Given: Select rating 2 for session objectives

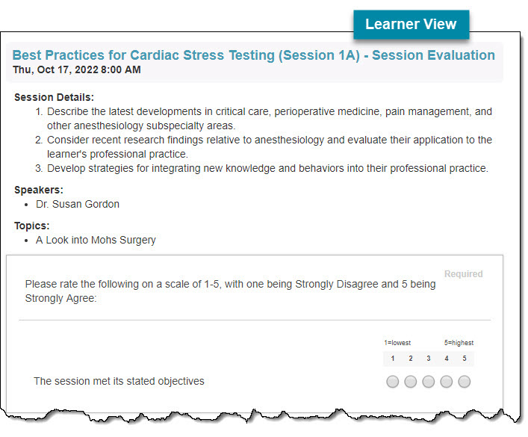Looking at the screenshot, I should click(x=410, y=382).
